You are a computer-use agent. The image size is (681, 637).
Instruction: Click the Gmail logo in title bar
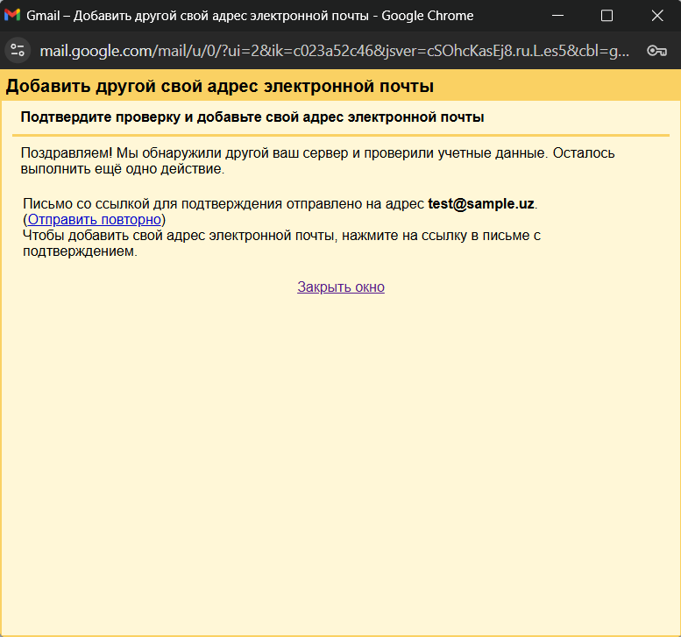point(12,15)
